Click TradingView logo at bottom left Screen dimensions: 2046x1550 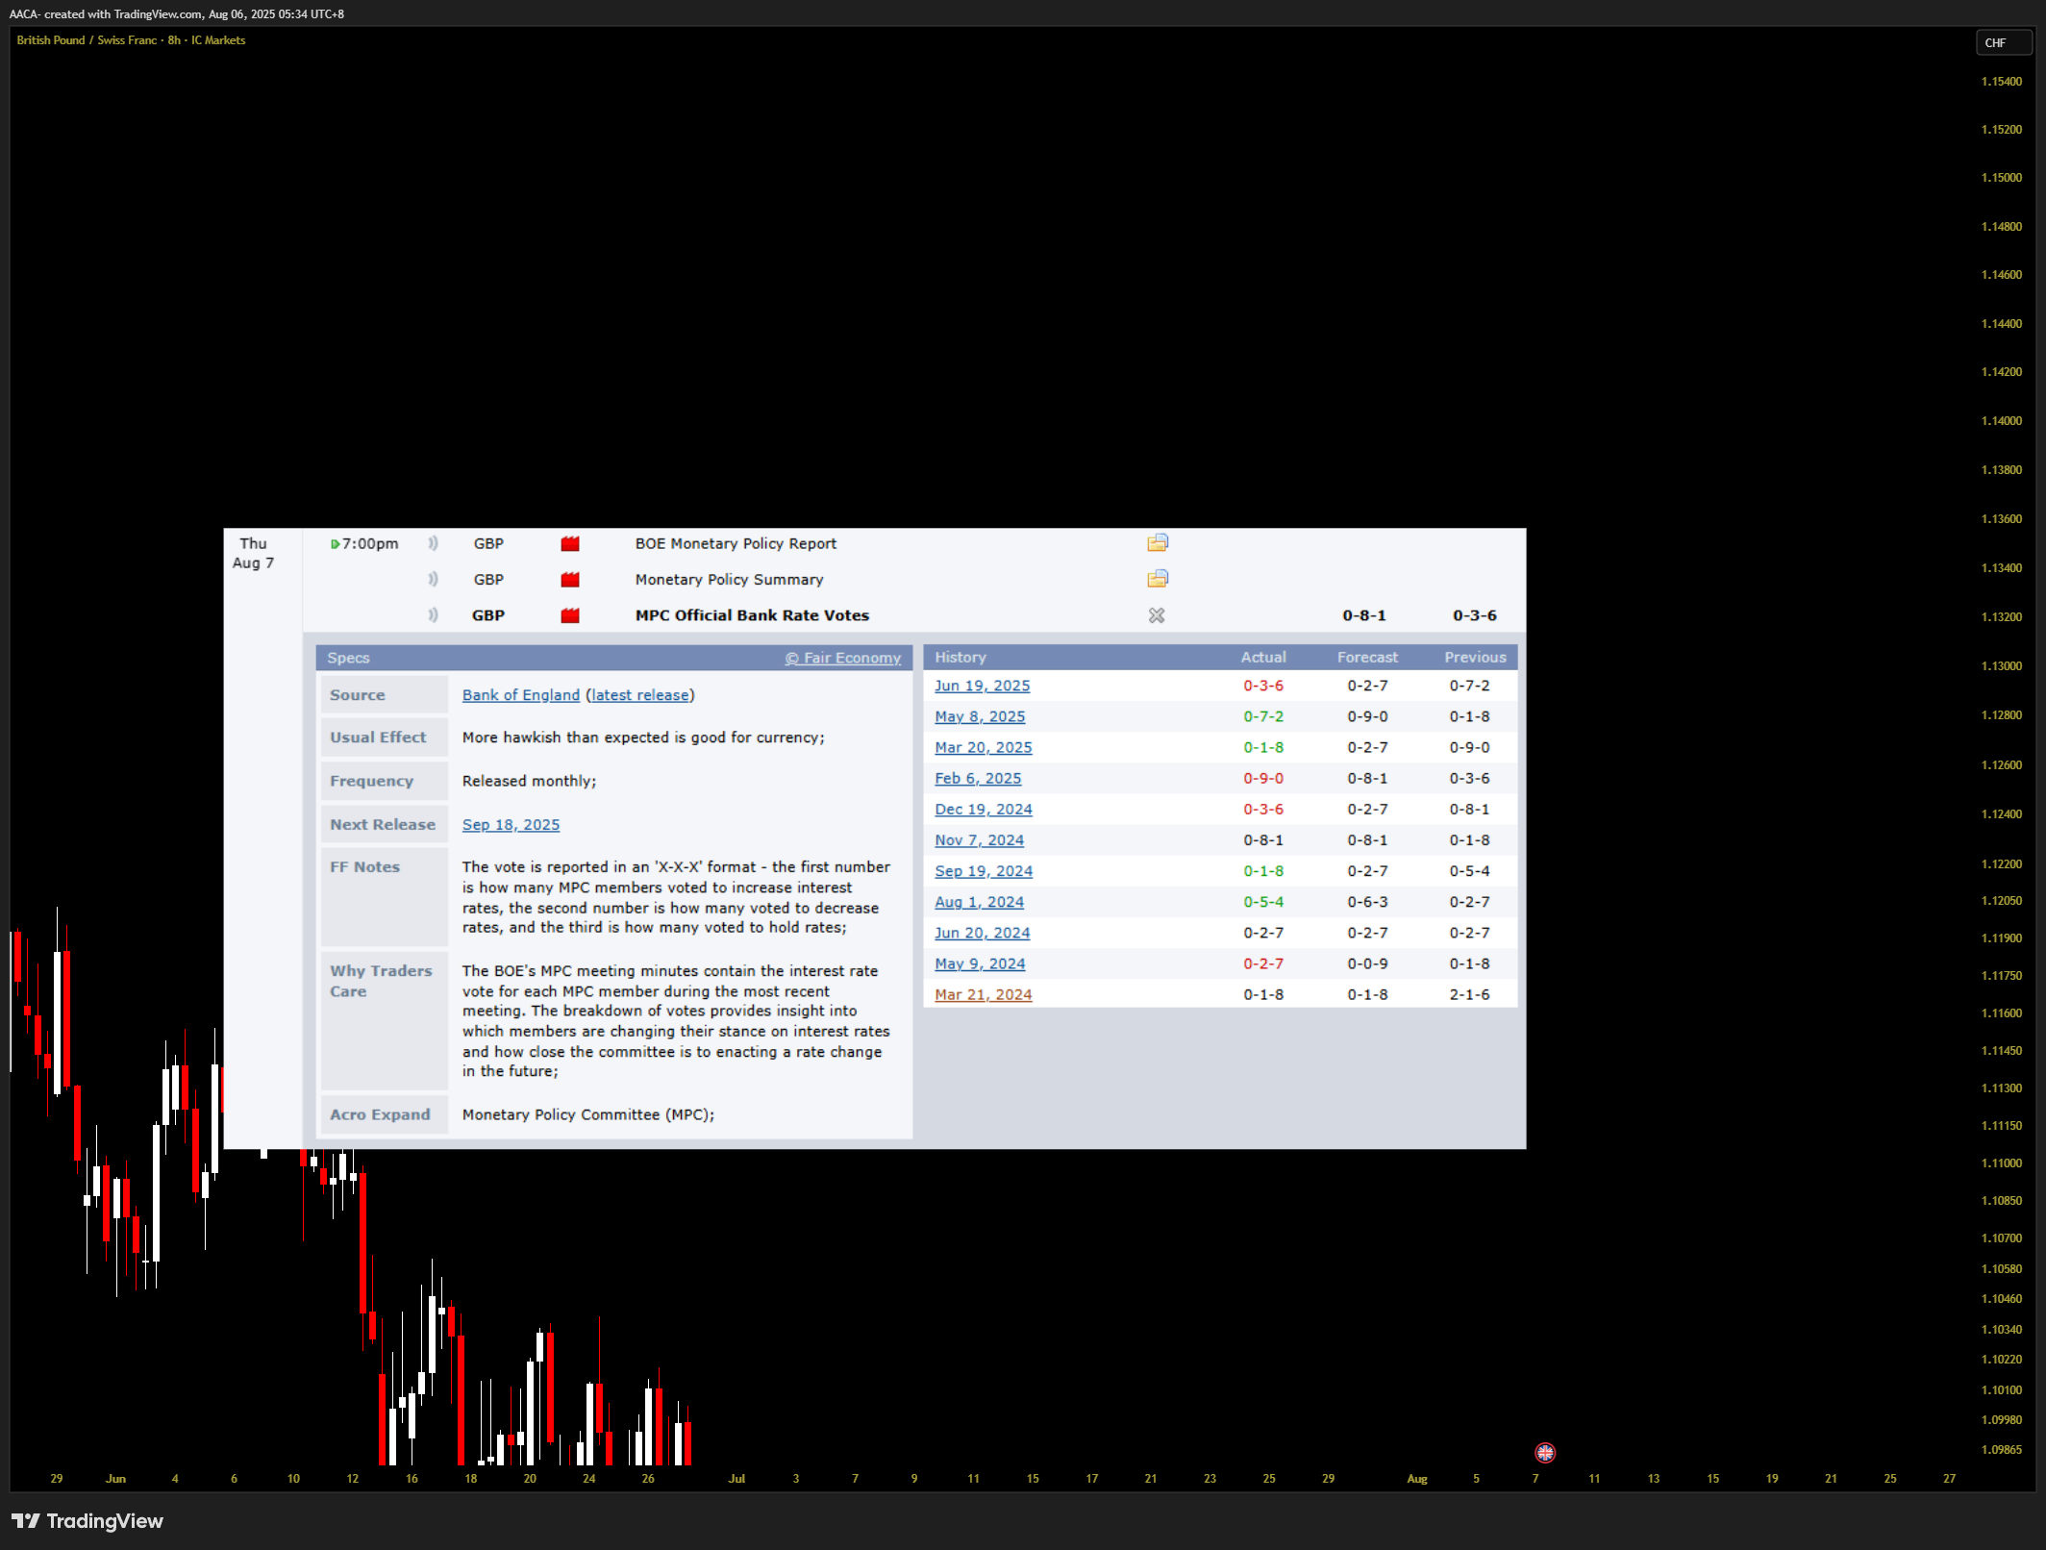click(x=87, y=1521)
